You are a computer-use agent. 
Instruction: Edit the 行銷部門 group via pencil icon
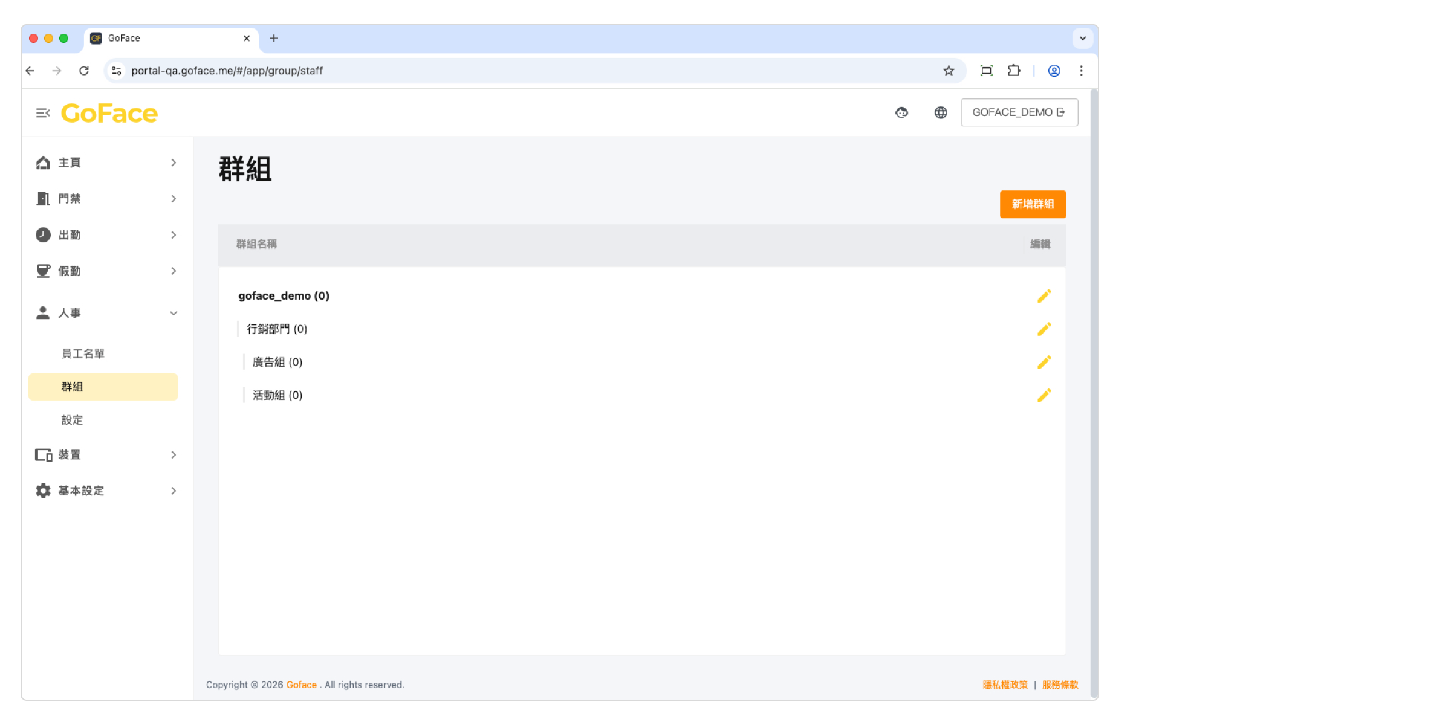tap(1044, 329)
